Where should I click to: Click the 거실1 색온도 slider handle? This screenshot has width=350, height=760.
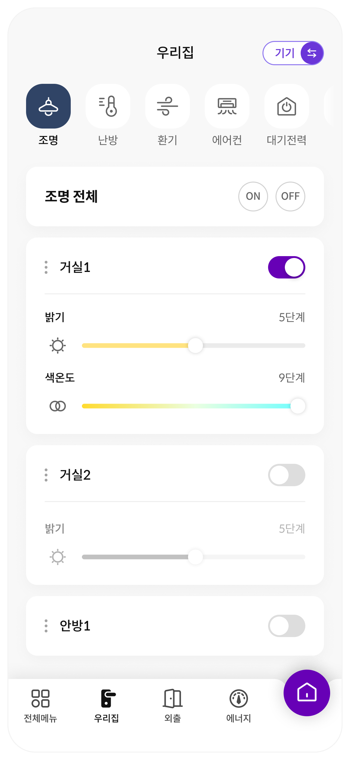pos(298,406)
